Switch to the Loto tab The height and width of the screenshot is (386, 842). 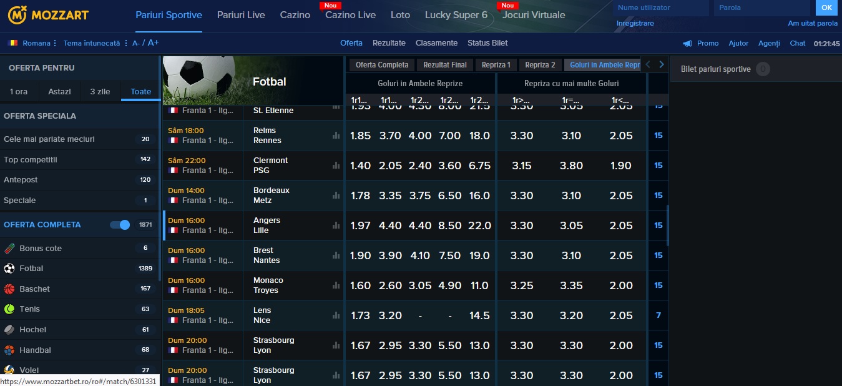(400, 15)
